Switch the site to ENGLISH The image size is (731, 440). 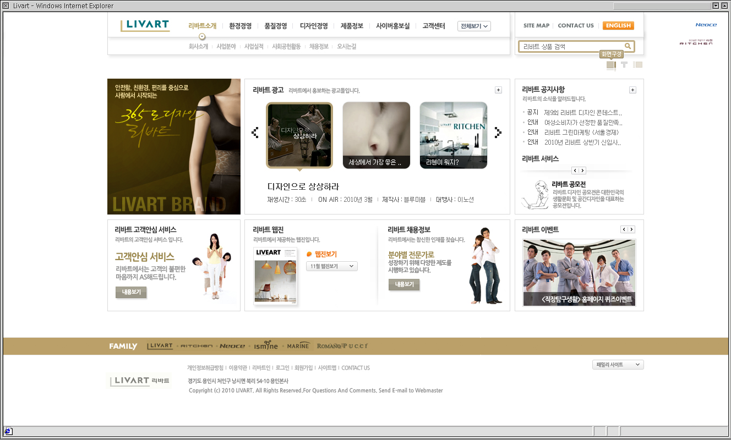click(x=618, y=26)
